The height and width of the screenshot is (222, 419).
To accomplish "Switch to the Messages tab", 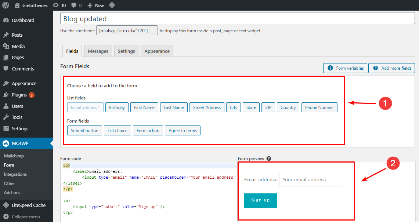I will (x=98, y=51).
